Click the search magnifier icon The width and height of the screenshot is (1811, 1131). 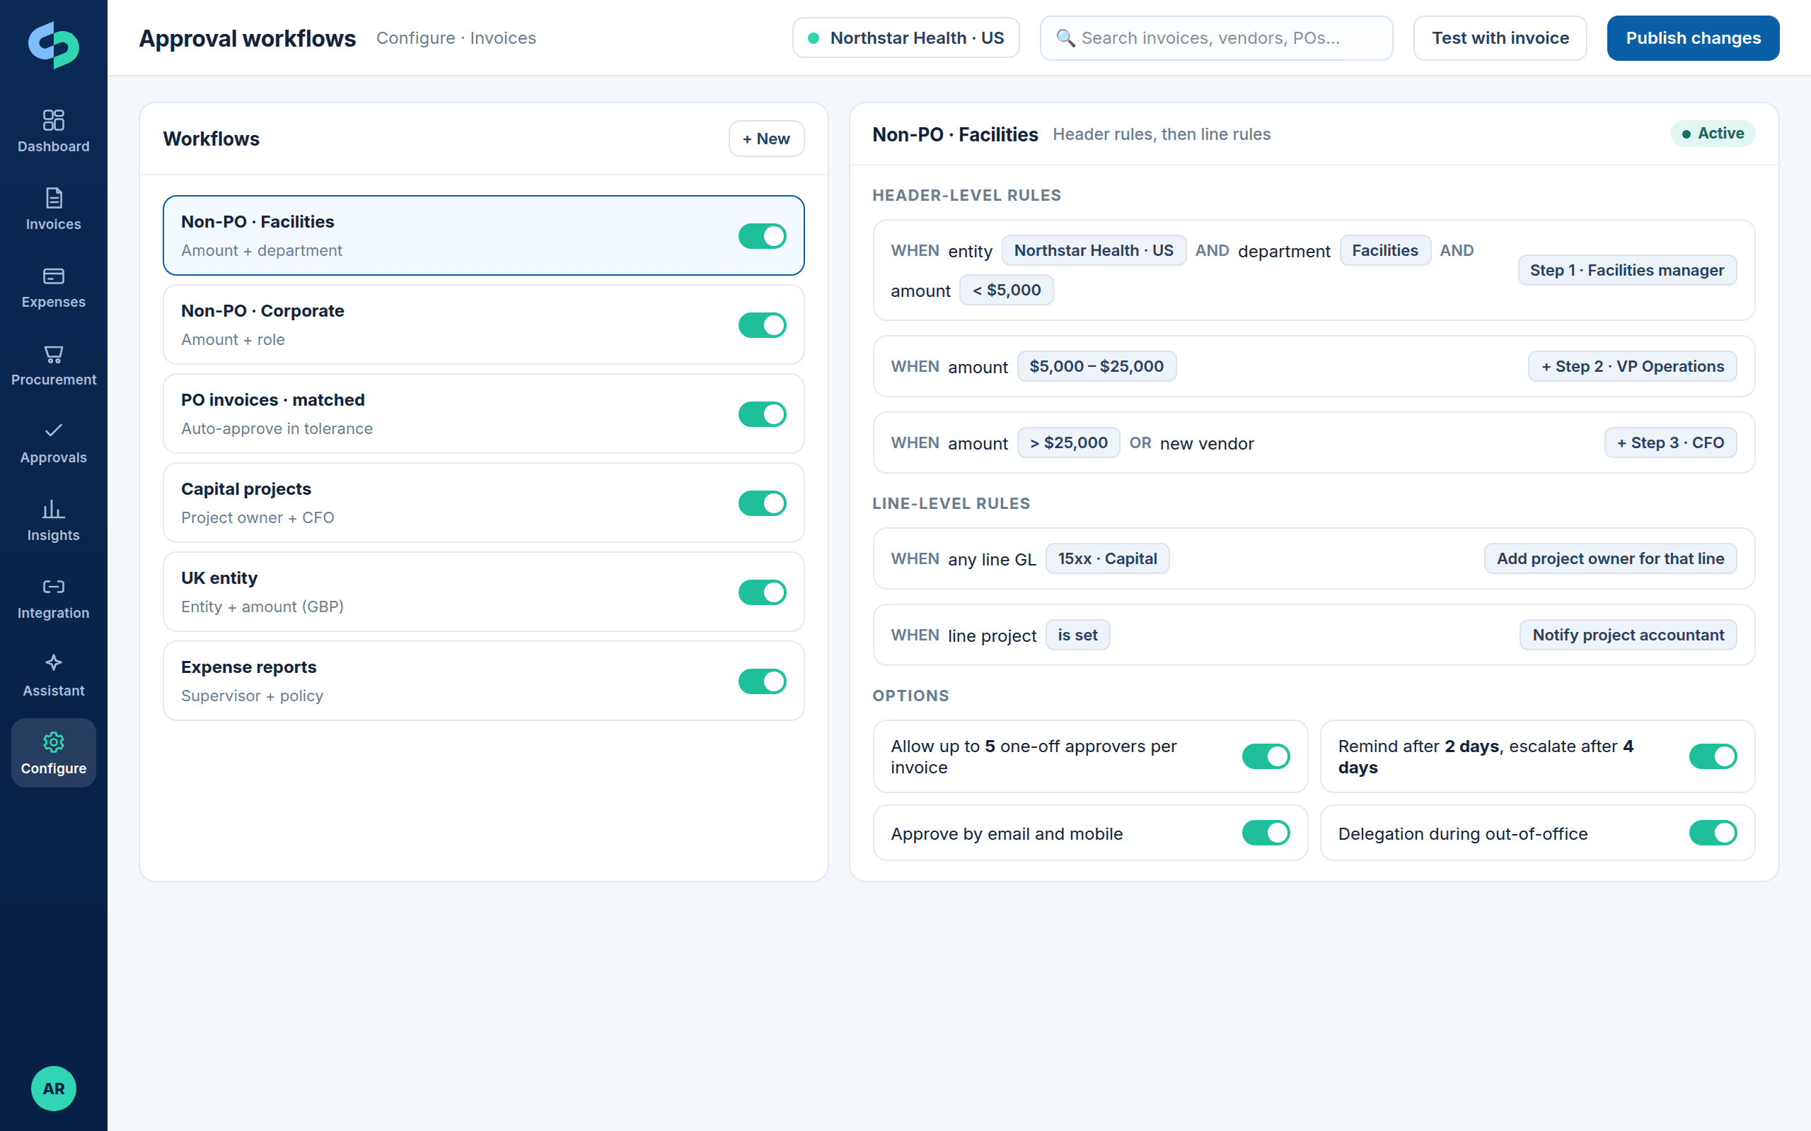(x=1065, y=38)
